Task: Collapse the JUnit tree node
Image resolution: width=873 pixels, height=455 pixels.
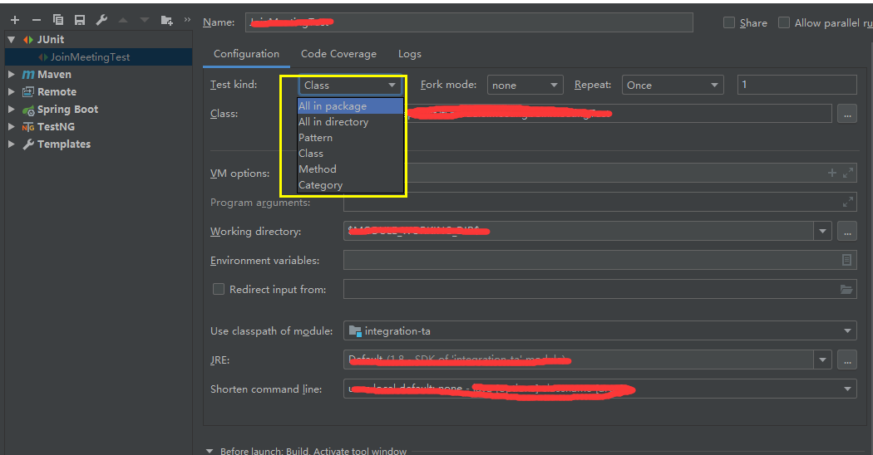Action: tap(11, 40)
